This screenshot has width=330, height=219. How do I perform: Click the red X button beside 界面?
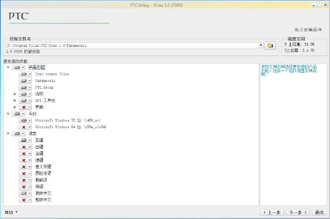click(x=25, y=107)
